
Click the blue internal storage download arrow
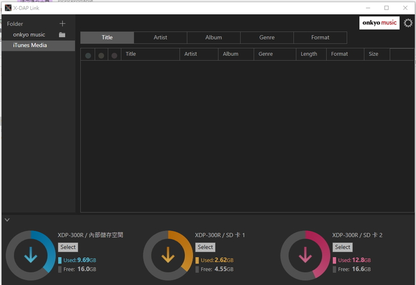(31, 255)
